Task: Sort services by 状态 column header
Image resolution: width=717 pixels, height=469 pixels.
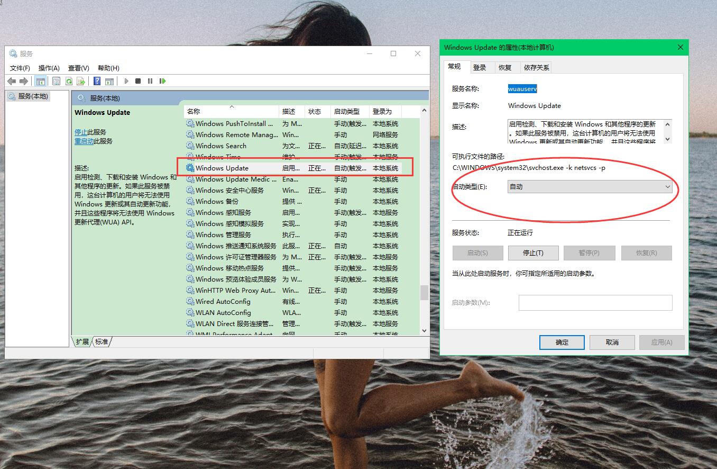Action: [318, 111]
